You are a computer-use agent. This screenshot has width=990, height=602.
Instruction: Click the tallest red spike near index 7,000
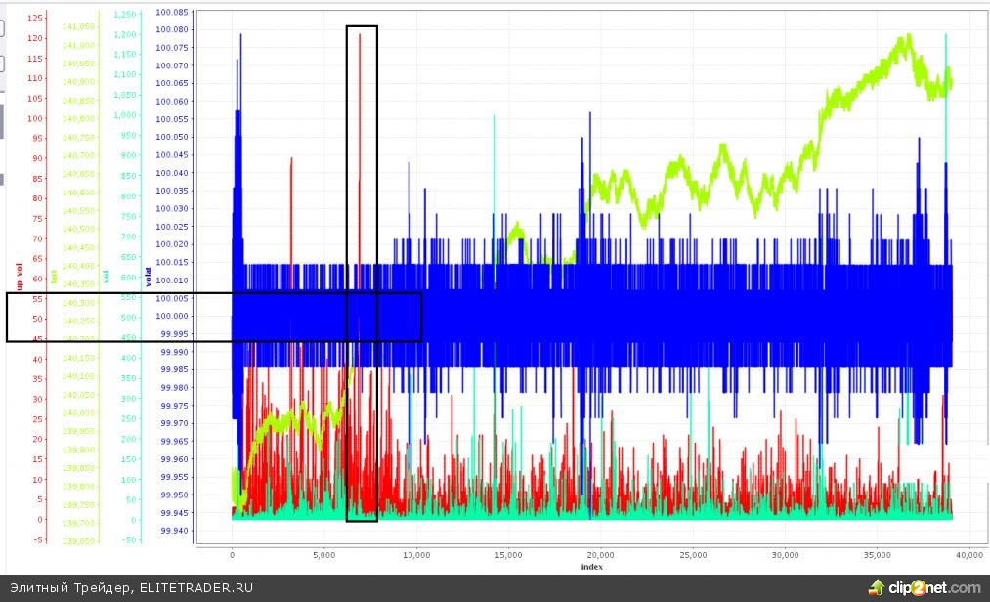pos(360,35)
